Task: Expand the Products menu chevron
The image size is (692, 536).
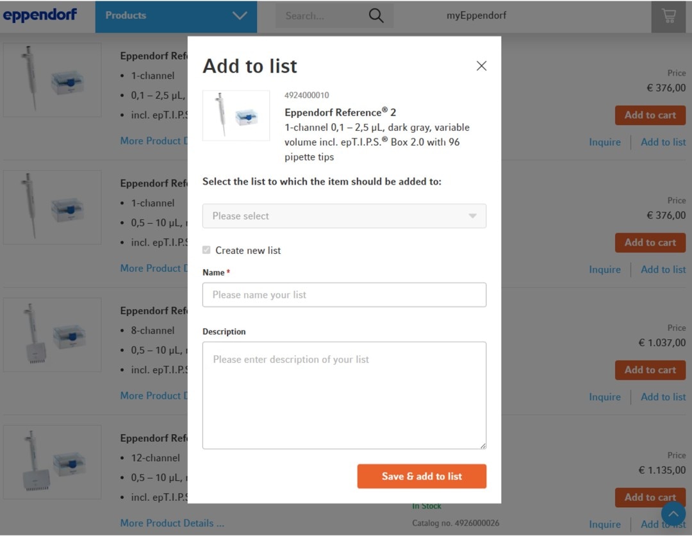Action: 240,16
